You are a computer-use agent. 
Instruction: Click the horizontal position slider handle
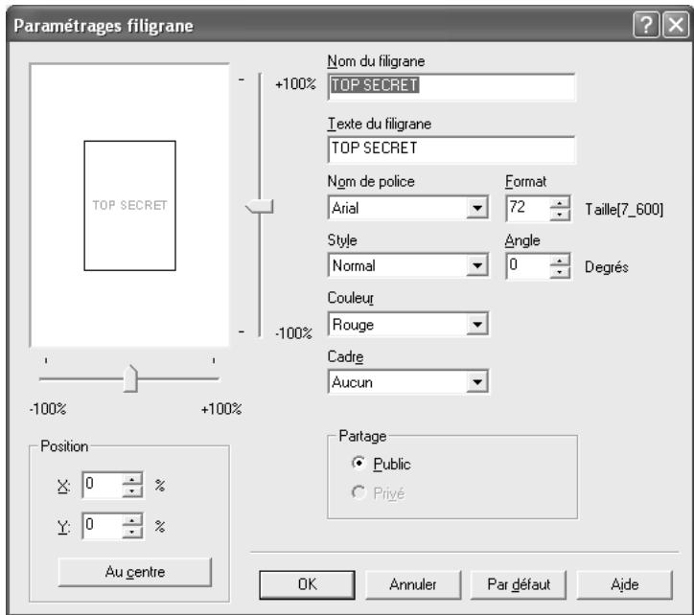click(130, 378)
